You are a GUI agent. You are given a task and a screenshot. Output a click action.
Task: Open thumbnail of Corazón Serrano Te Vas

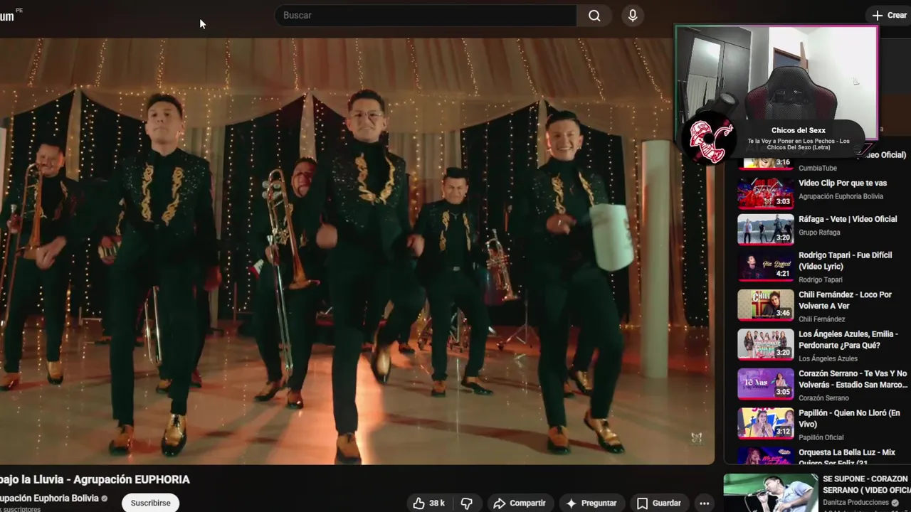point(766,384)
